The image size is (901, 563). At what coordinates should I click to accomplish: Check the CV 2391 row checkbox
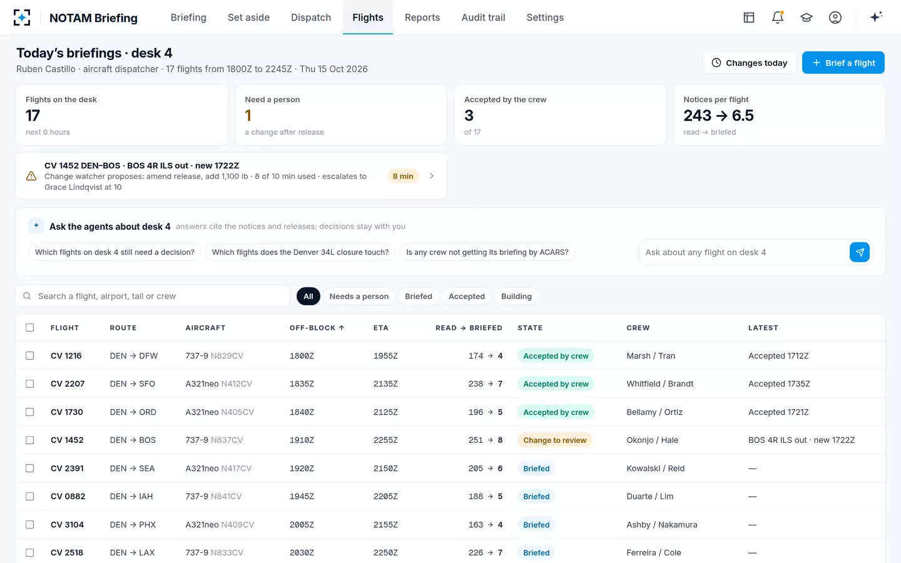pos(29,468)
